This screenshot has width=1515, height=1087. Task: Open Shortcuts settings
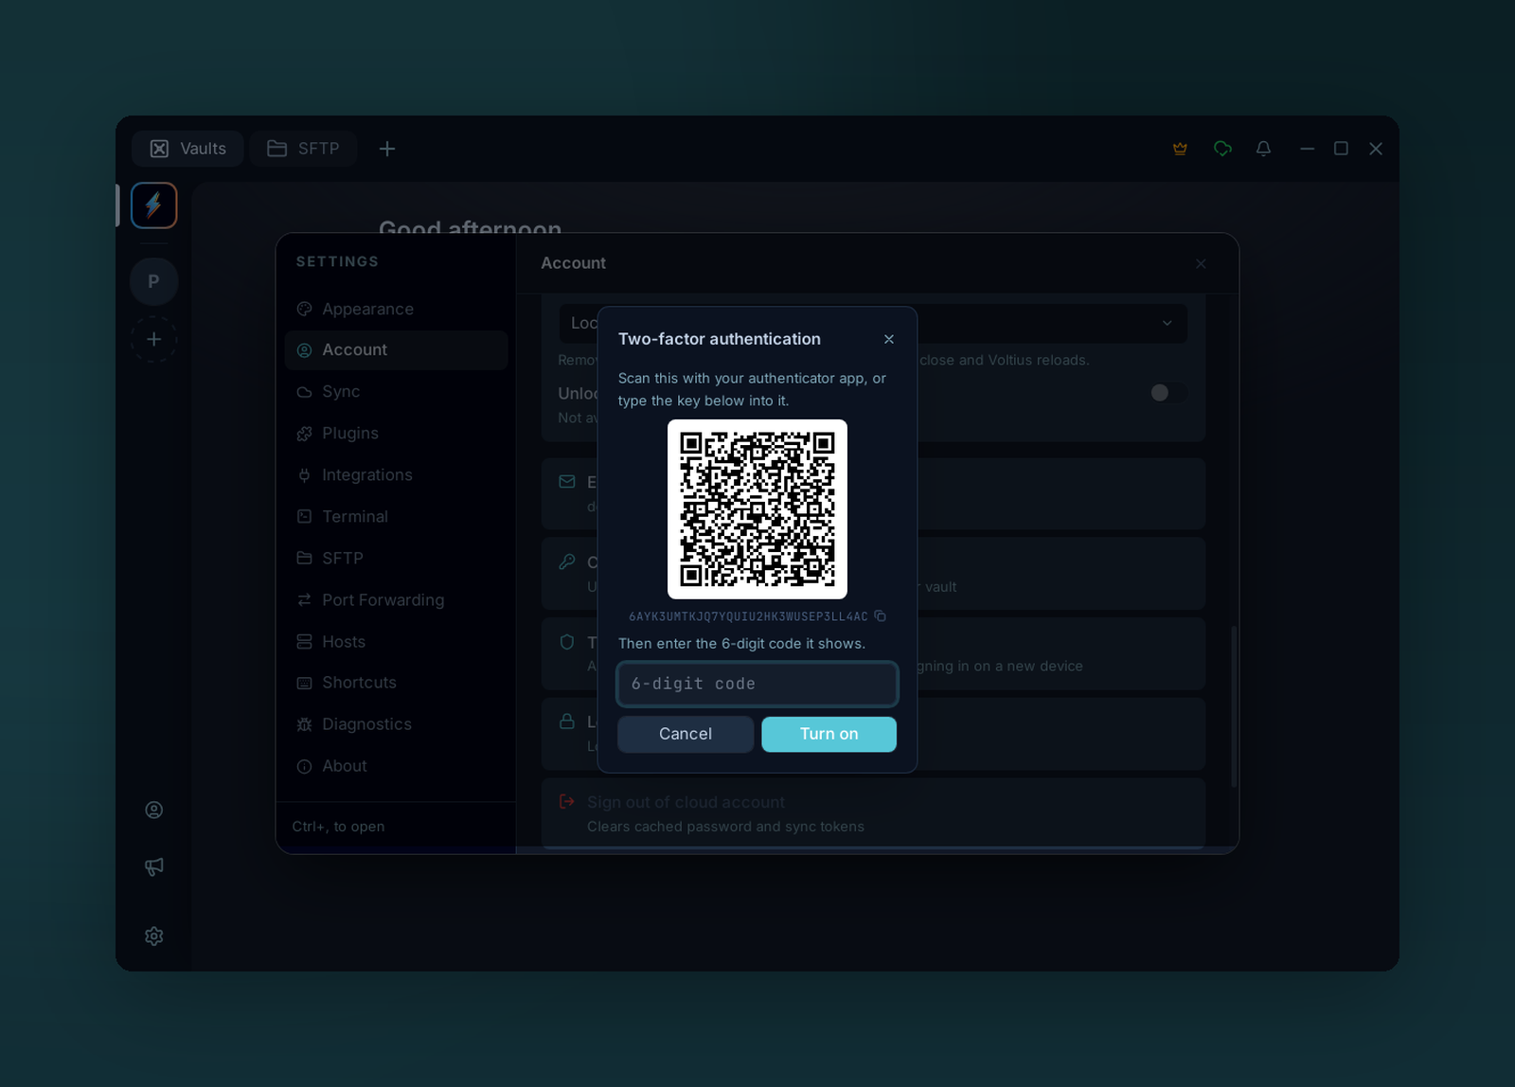point(396,683)
